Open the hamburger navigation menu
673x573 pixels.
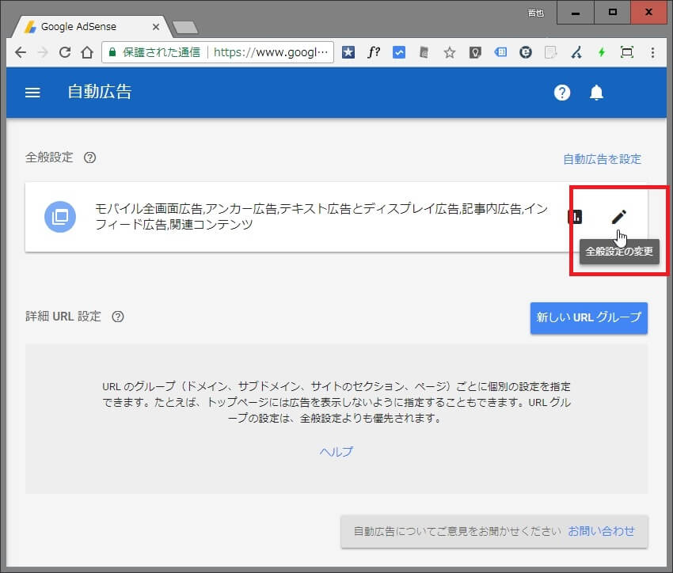[32, 93]
